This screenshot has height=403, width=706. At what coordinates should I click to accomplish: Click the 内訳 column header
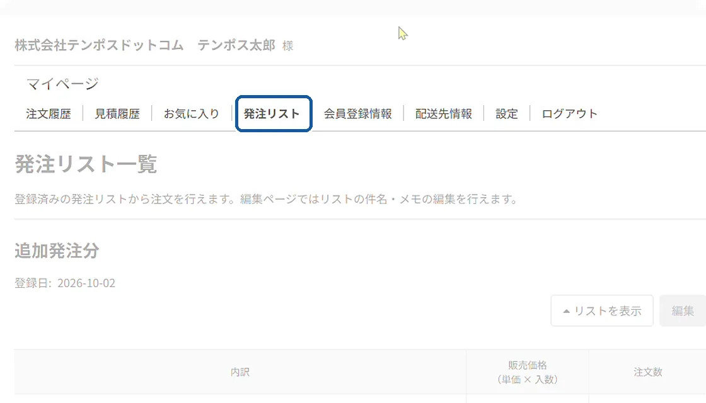click(240, 372)
